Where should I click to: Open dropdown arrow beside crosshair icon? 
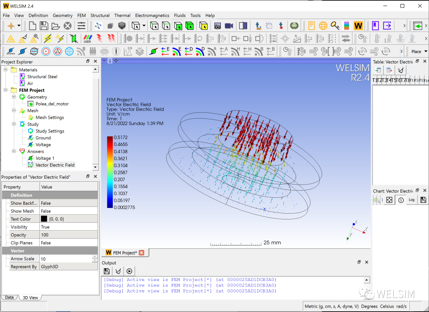click(19, 26)
